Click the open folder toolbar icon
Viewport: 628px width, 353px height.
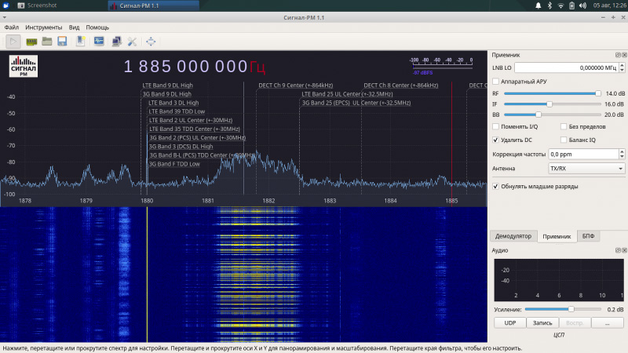point(47,41)
